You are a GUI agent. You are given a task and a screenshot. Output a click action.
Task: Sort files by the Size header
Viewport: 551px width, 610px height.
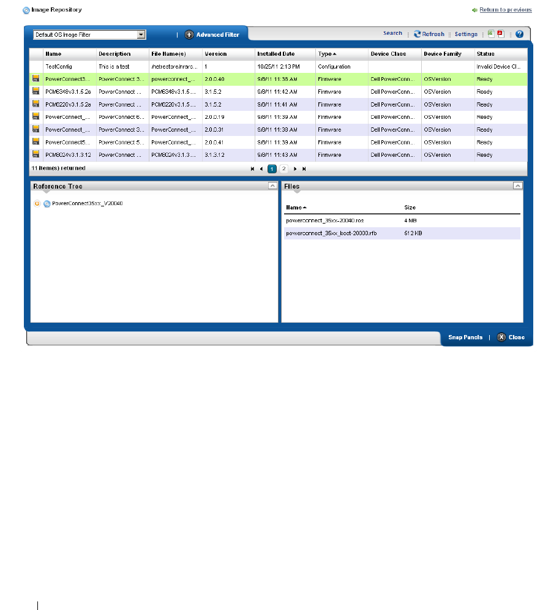pos(410,208)
